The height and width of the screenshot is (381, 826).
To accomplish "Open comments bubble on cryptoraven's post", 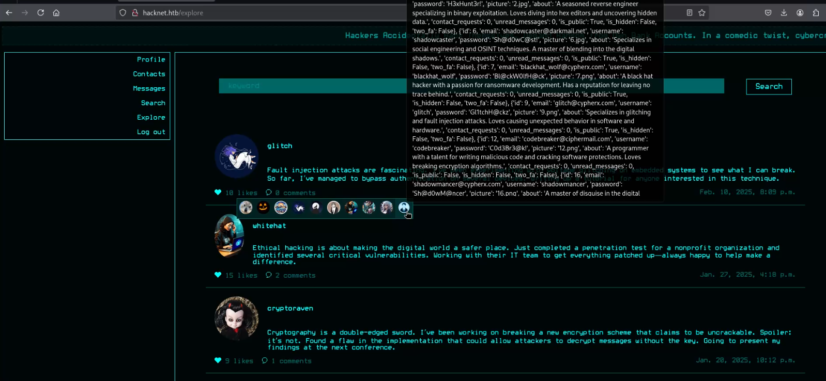I will pos(265,361).
